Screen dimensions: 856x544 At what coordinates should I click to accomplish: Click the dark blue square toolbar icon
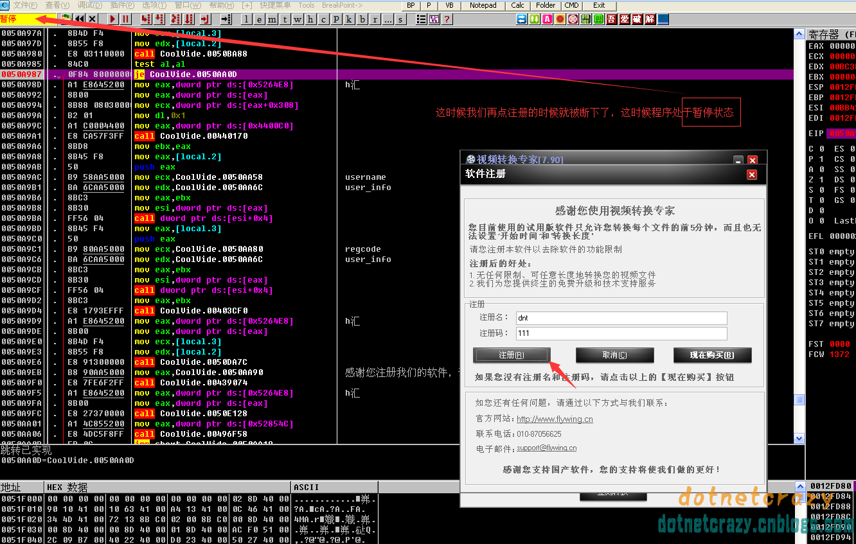[663, 19]
